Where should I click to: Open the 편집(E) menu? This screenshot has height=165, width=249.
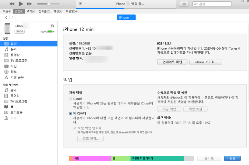[19, 11]
